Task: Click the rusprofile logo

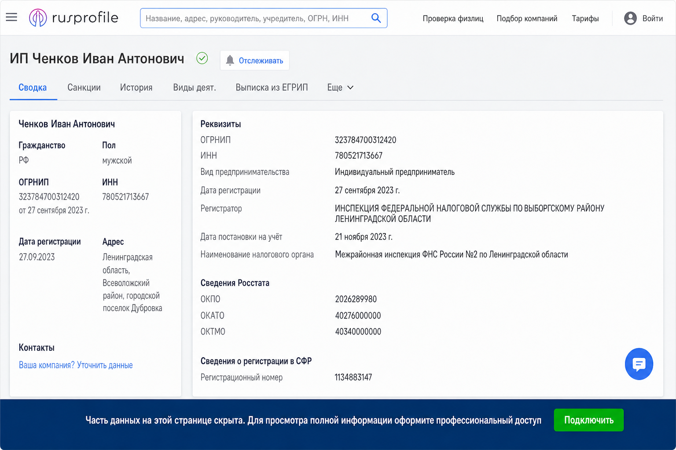Action: [x=73, y=18]
